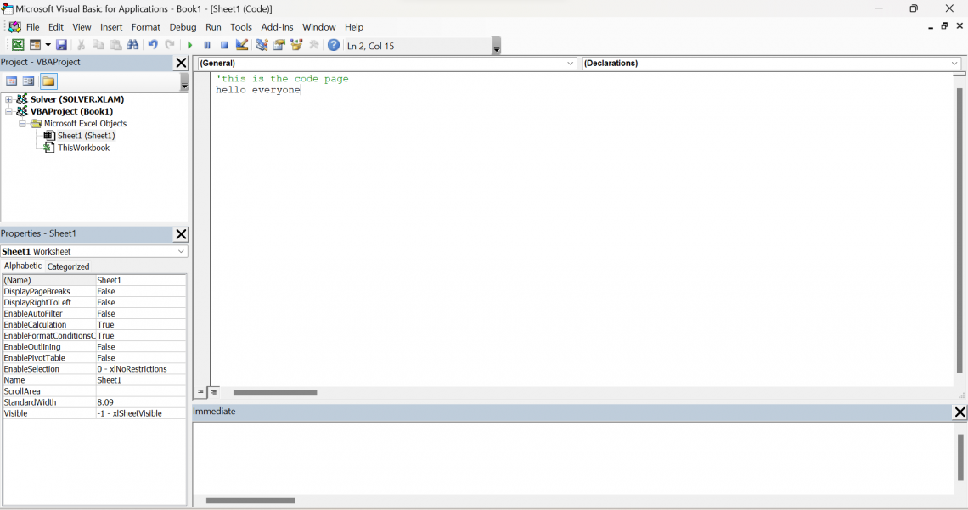The image size is (968, 510).
Task: Click the Undo arrow icon
Action: pos(153,45)
